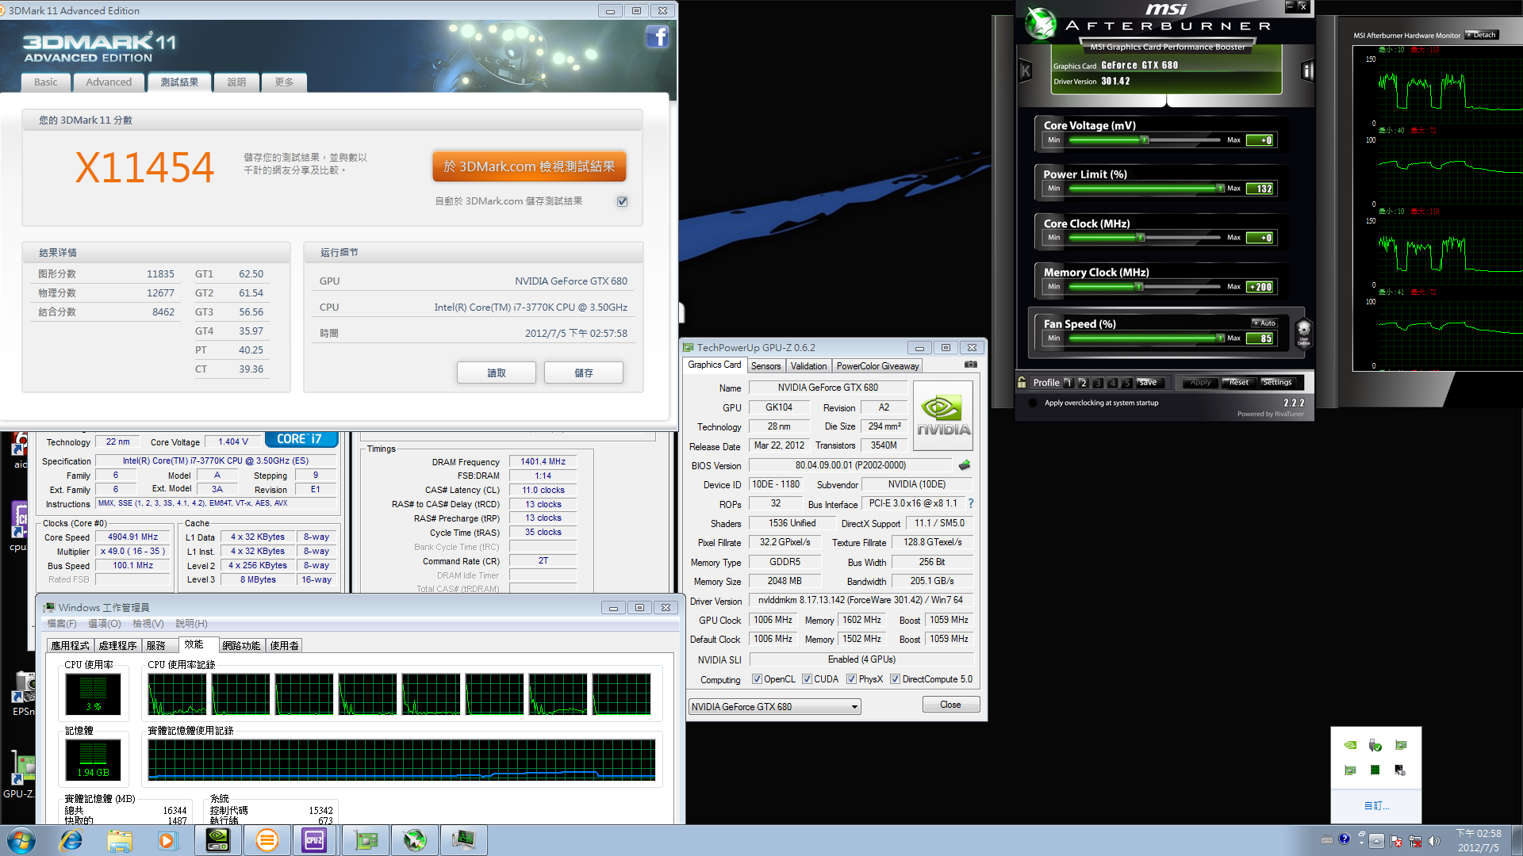This screenshot has height=856, width=1523.
Task: Click the Bus Interface question mark in GPU-Z
Action: (971, 503)
